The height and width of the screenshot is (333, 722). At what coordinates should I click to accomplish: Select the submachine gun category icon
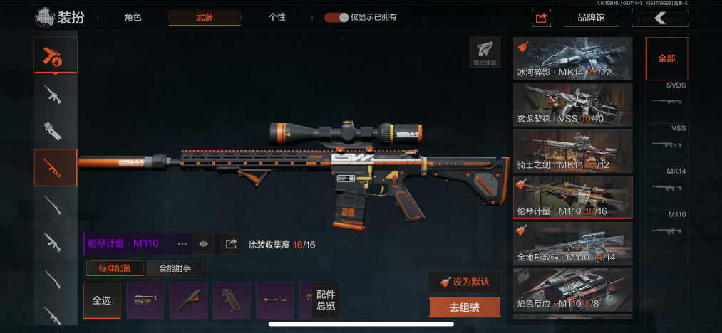(x=56, y=131)
